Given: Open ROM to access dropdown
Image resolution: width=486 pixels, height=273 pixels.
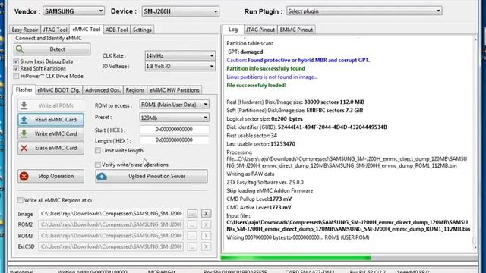Looking at the screenshot, I should pos(174,105).
